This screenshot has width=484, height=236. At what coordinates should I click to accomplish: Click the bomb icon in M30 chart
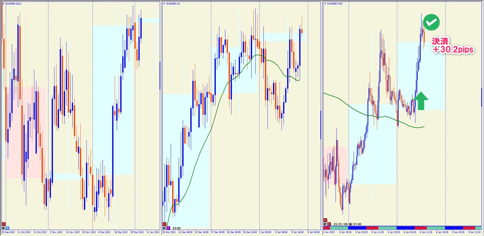(325, 224)
